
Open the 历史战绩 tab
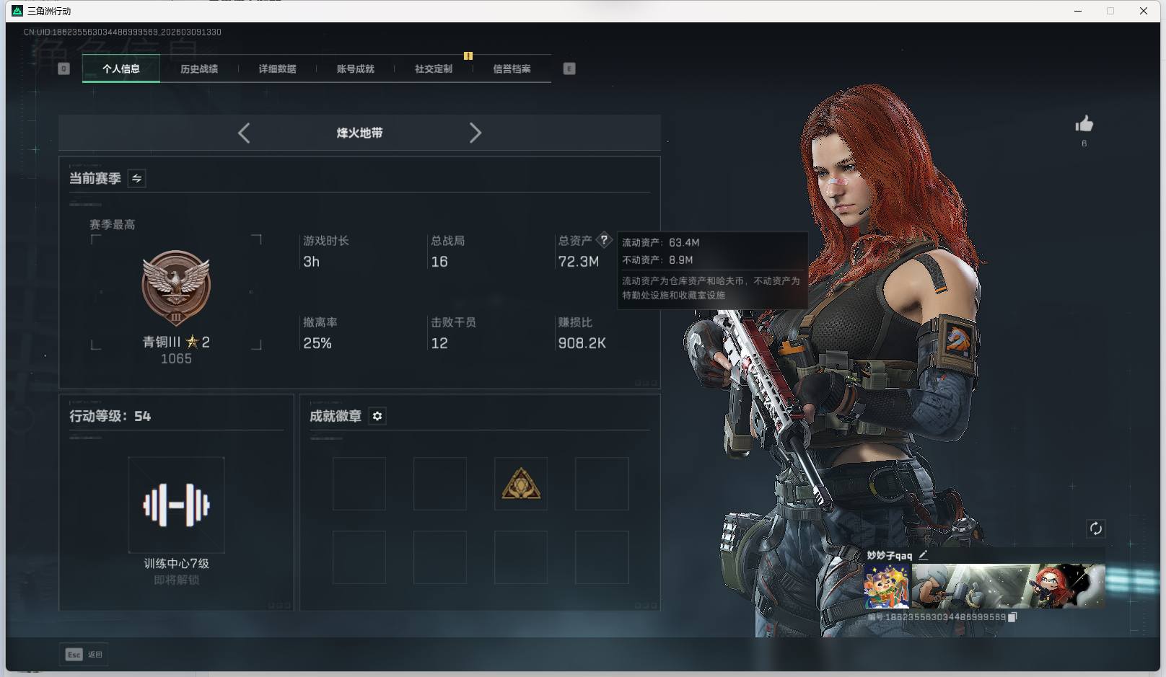coord(199,69)
